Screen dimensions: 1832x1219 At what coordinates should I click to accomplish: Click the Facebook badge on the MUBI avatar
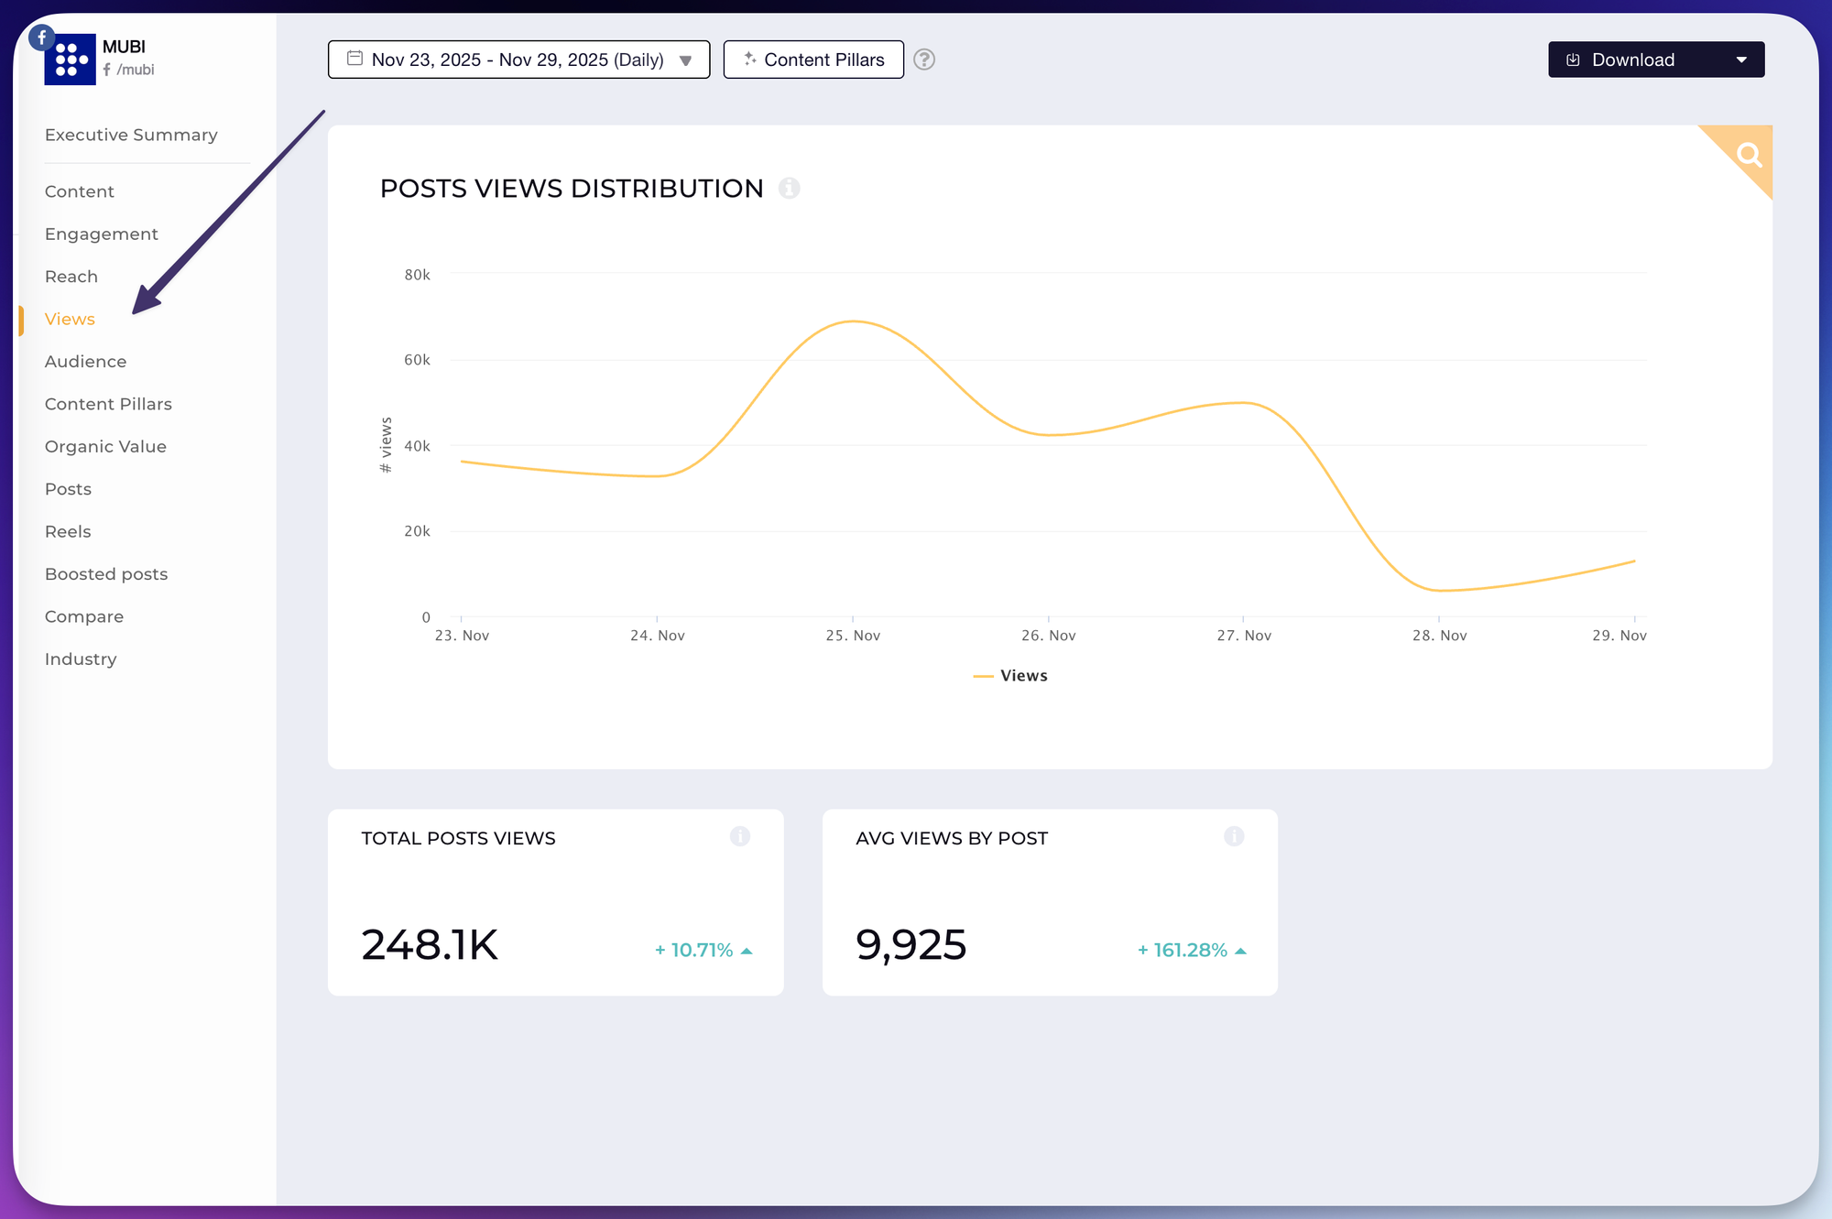pos(41,38)
